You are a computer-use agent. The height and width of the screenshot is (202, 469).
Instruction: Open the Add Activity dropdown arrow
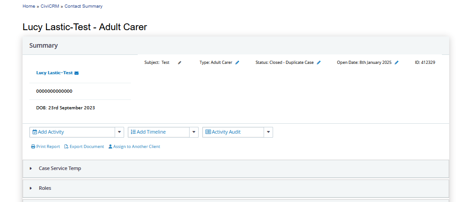pyautogui.click(x=119, y=132)
